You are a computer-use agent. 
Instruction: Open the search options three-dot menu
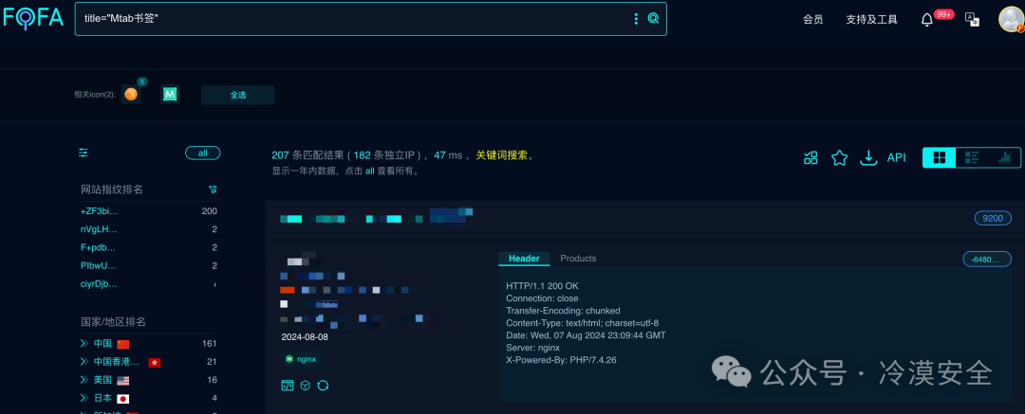pyautogui.click(x=636, y=18)
